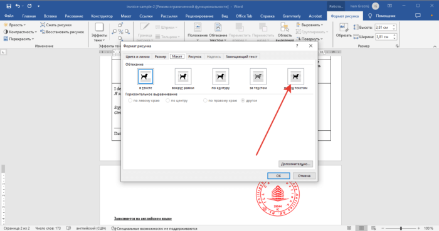
Task: Open Обтекание текстом wrap text menu
Action: point(218,32)
